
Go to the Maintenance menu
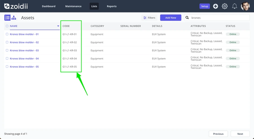(73, 6)
